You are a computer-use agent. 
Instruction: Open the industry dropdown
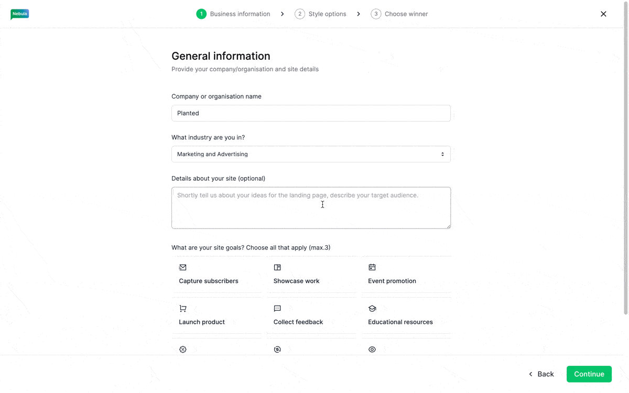(x=311, y=154)
